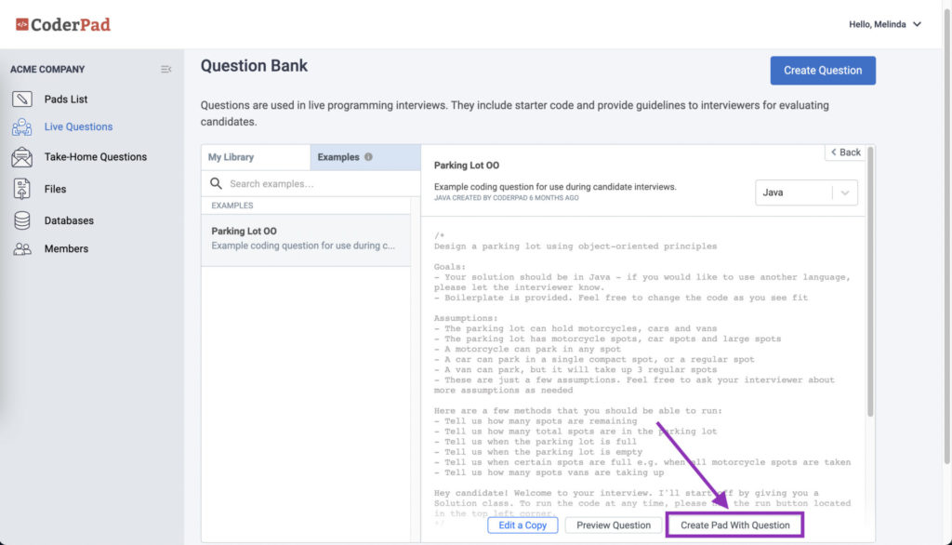
Task: Open the Hello, Melinda account menu
Action: click(x=885, y=24)
